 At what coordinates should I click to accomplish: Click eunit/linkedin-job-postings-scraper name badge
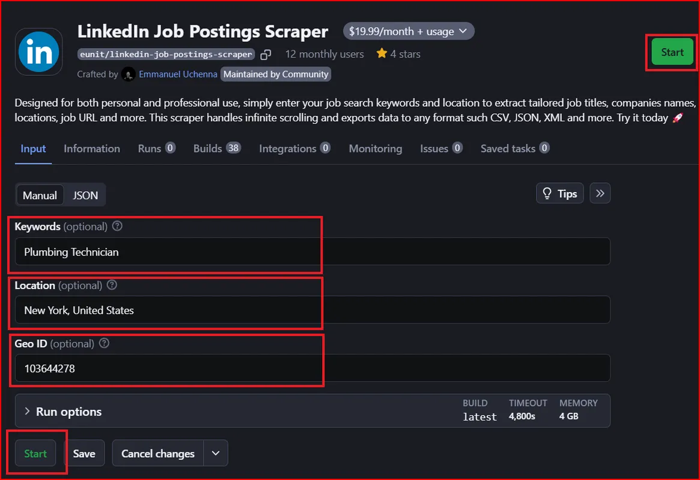point(166,54)
